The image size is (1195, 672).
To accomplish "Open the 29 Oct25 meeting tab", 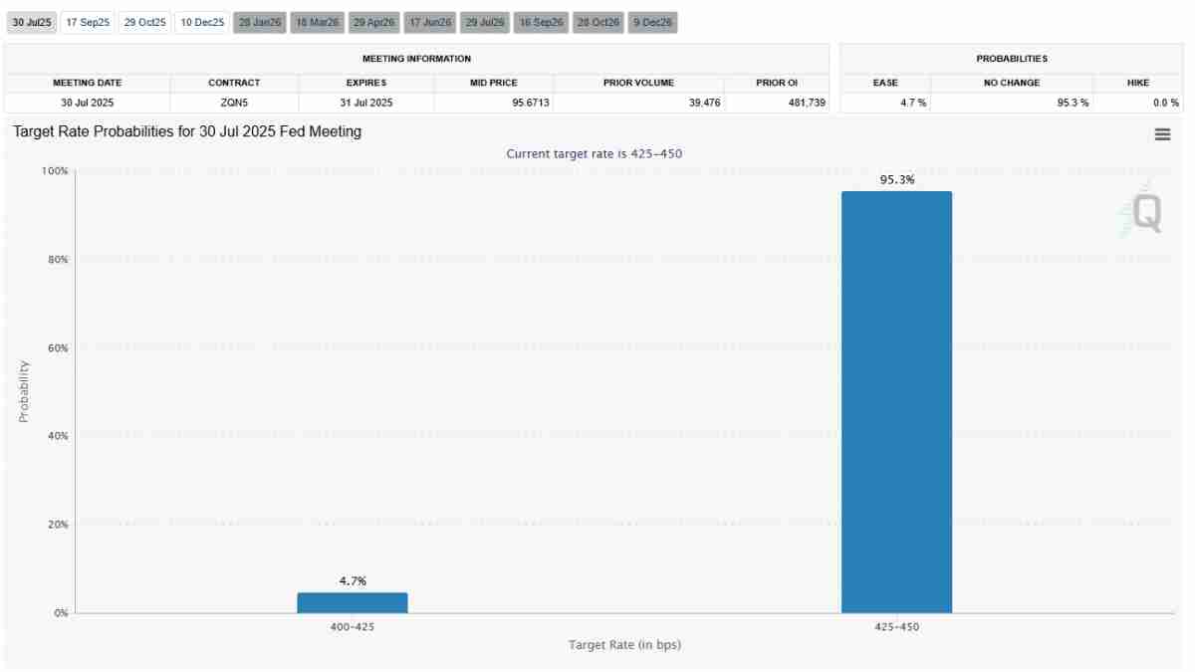I will pyautogui.click(x=144, y=23).
